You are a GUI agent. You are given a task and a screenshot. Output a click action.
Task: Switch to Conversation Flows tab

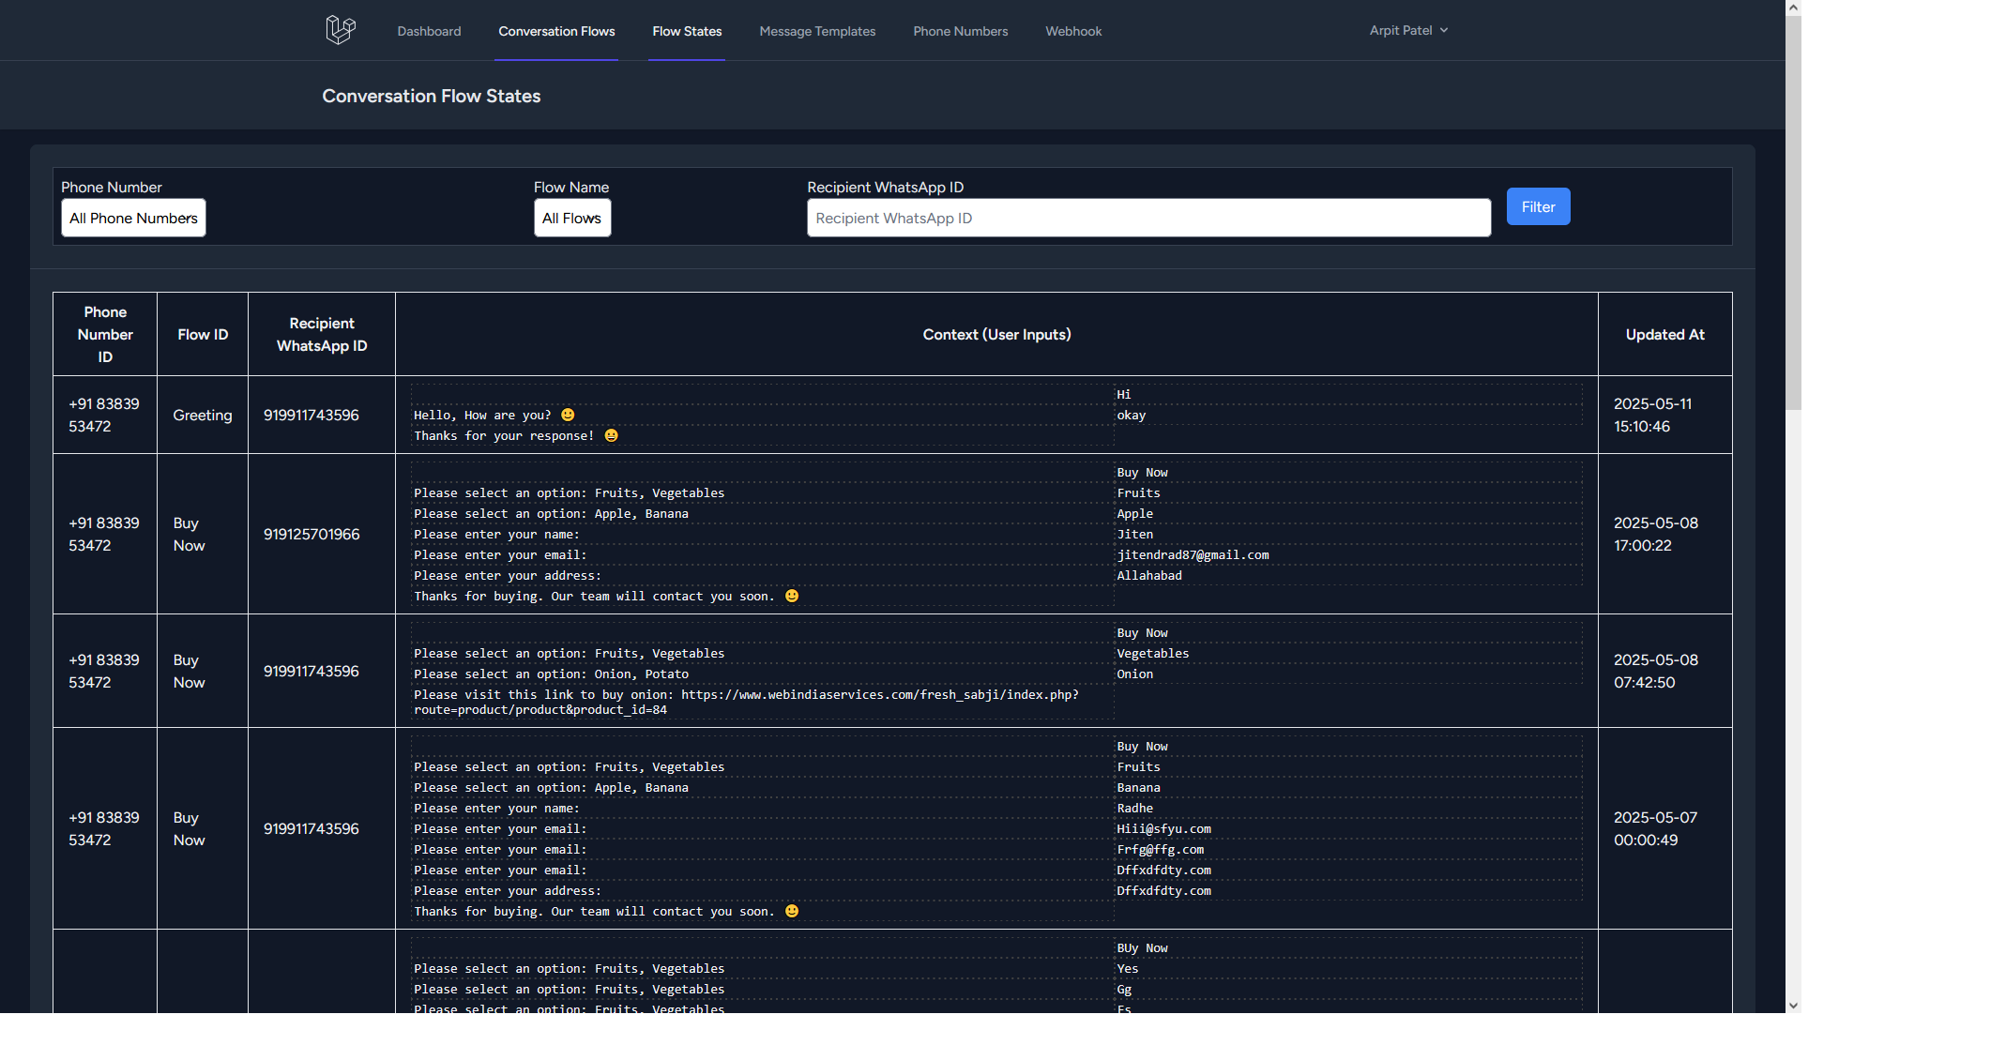coord(556,32)
